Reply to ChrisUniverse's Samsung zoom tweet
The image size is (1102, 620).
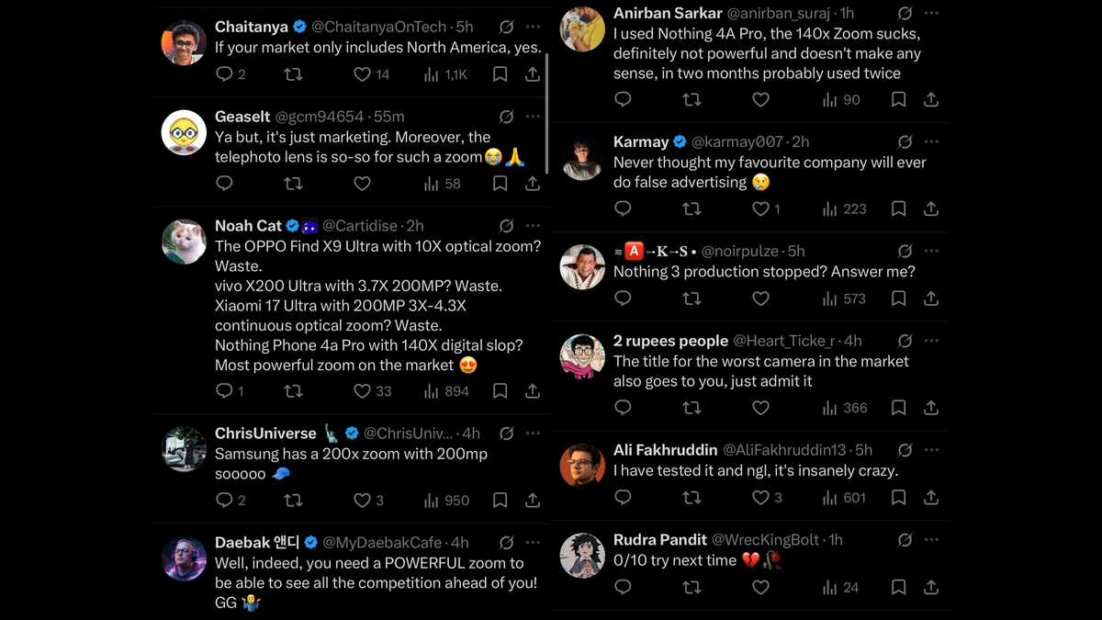[224, 501]
